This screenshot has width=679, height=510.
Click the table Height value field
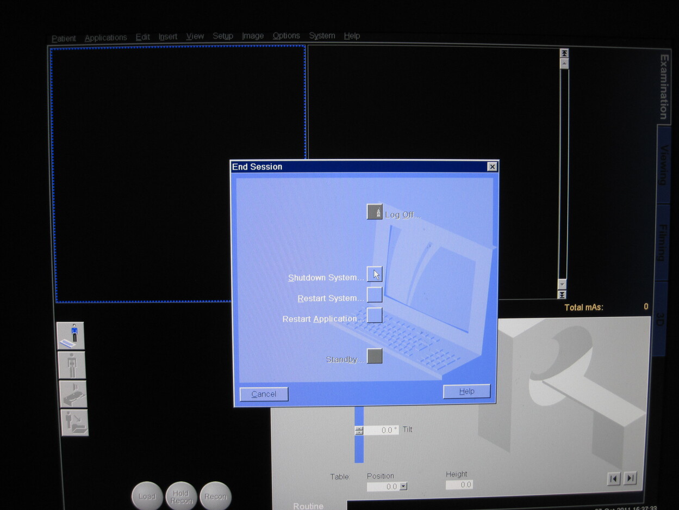(x=459, y=484)
